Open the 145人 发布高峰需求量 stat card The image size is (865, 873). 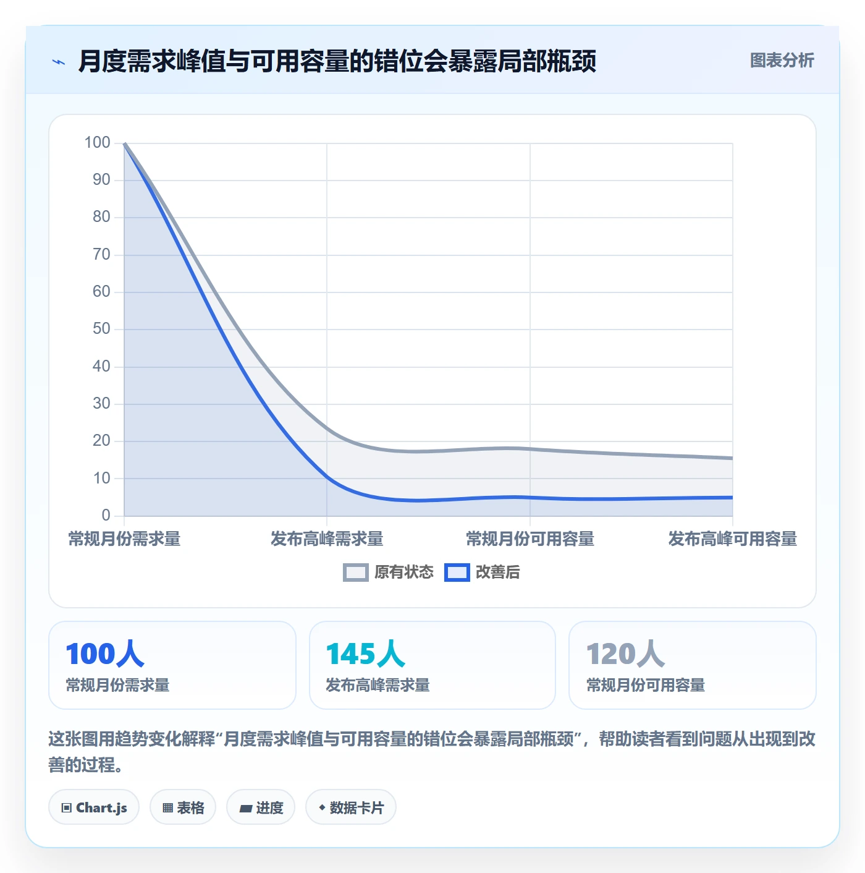point(432,665)
